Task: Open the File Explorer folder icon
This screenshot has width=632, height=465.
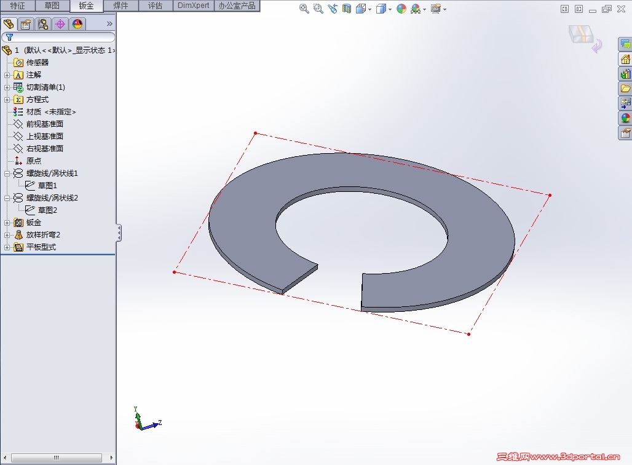Action: pyautogui.click(x=625, y=89)
